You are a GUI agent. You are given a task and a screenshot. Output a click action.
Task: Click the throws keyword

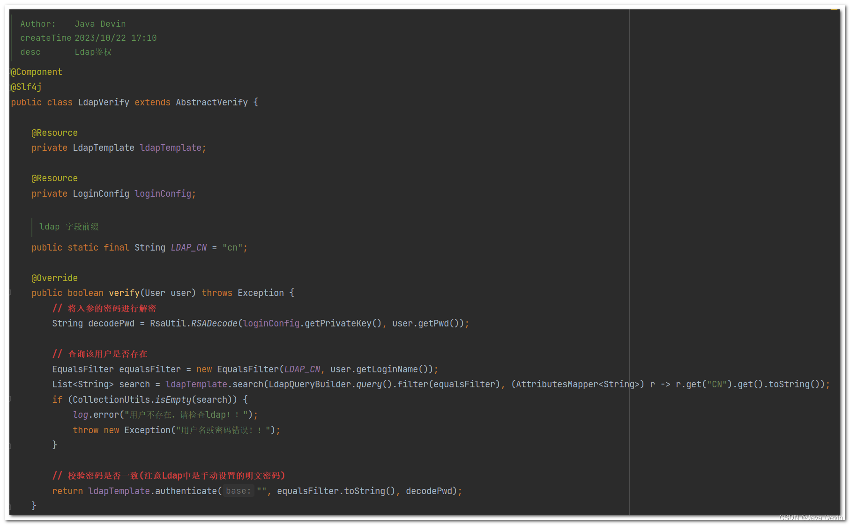[217, 293]
